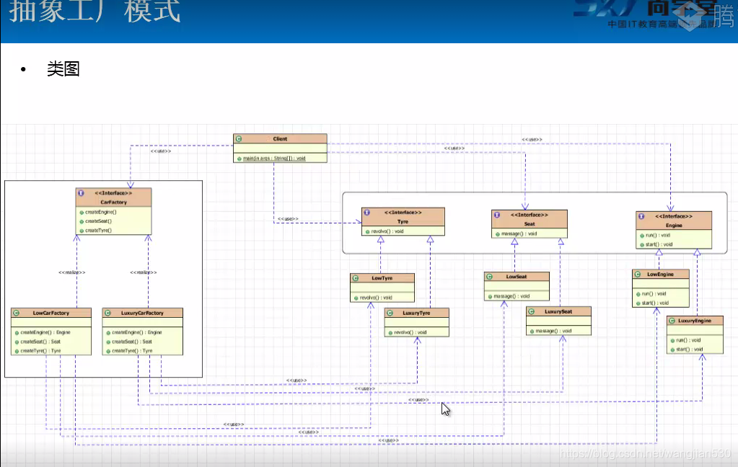Viewport: 738px width, 467px height.
Task: Click <<realize>> label above LuxuryCarFactory
Action: pyautogui.click(x=144, y=272)
